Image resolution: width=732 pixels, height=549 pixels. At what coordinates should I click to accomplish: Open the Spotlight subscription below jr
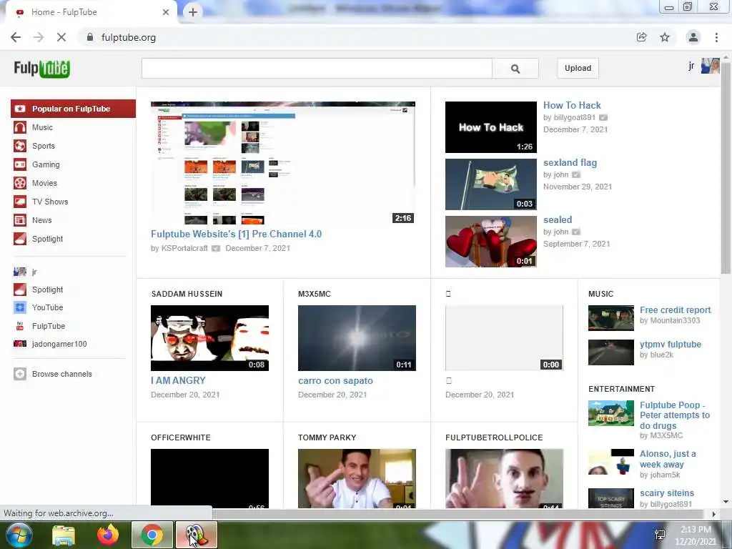pos(47,290)
